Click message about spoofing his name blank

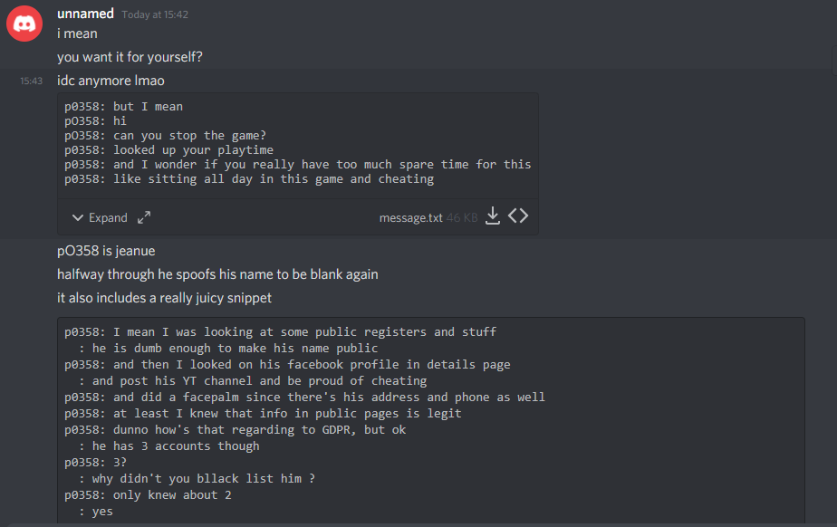(217, 273)
